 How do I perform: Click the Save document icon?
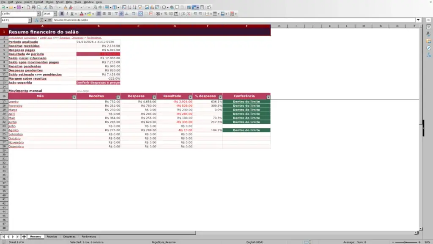tap(19, 8)
